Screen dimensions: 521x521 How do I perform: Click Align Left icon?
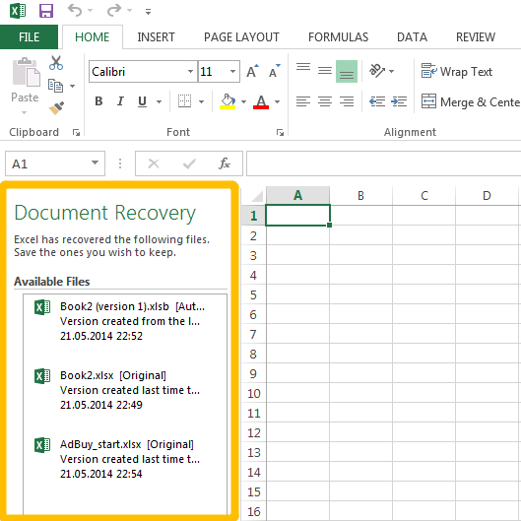pyautogui.click(x=303, y=101)
